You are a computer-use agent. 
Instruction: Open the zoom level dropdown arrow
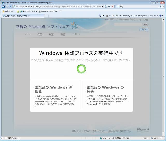click(x=161, y=138)
